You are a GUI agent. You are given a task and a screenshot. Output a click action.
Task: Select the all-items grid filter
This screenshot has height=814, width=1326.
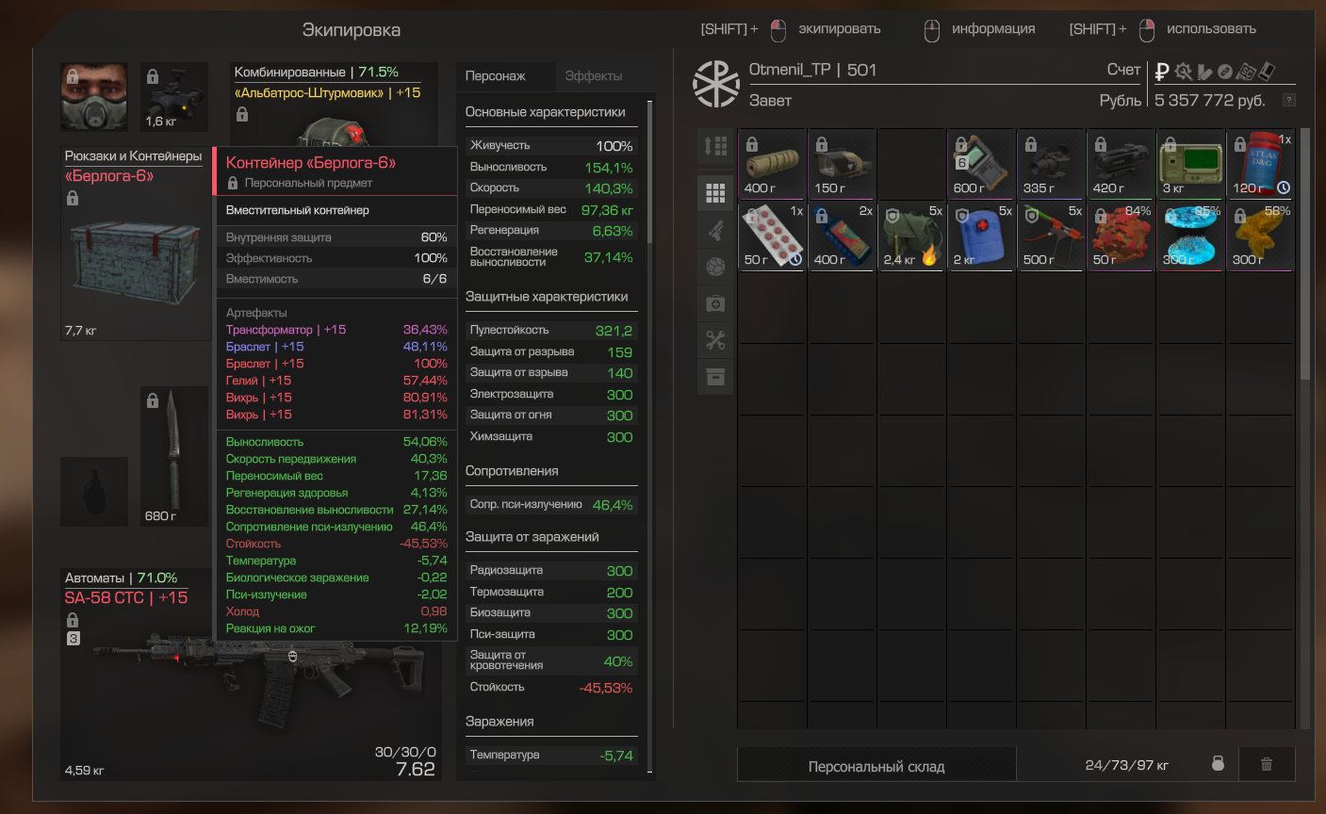click(x=715, y=192)
